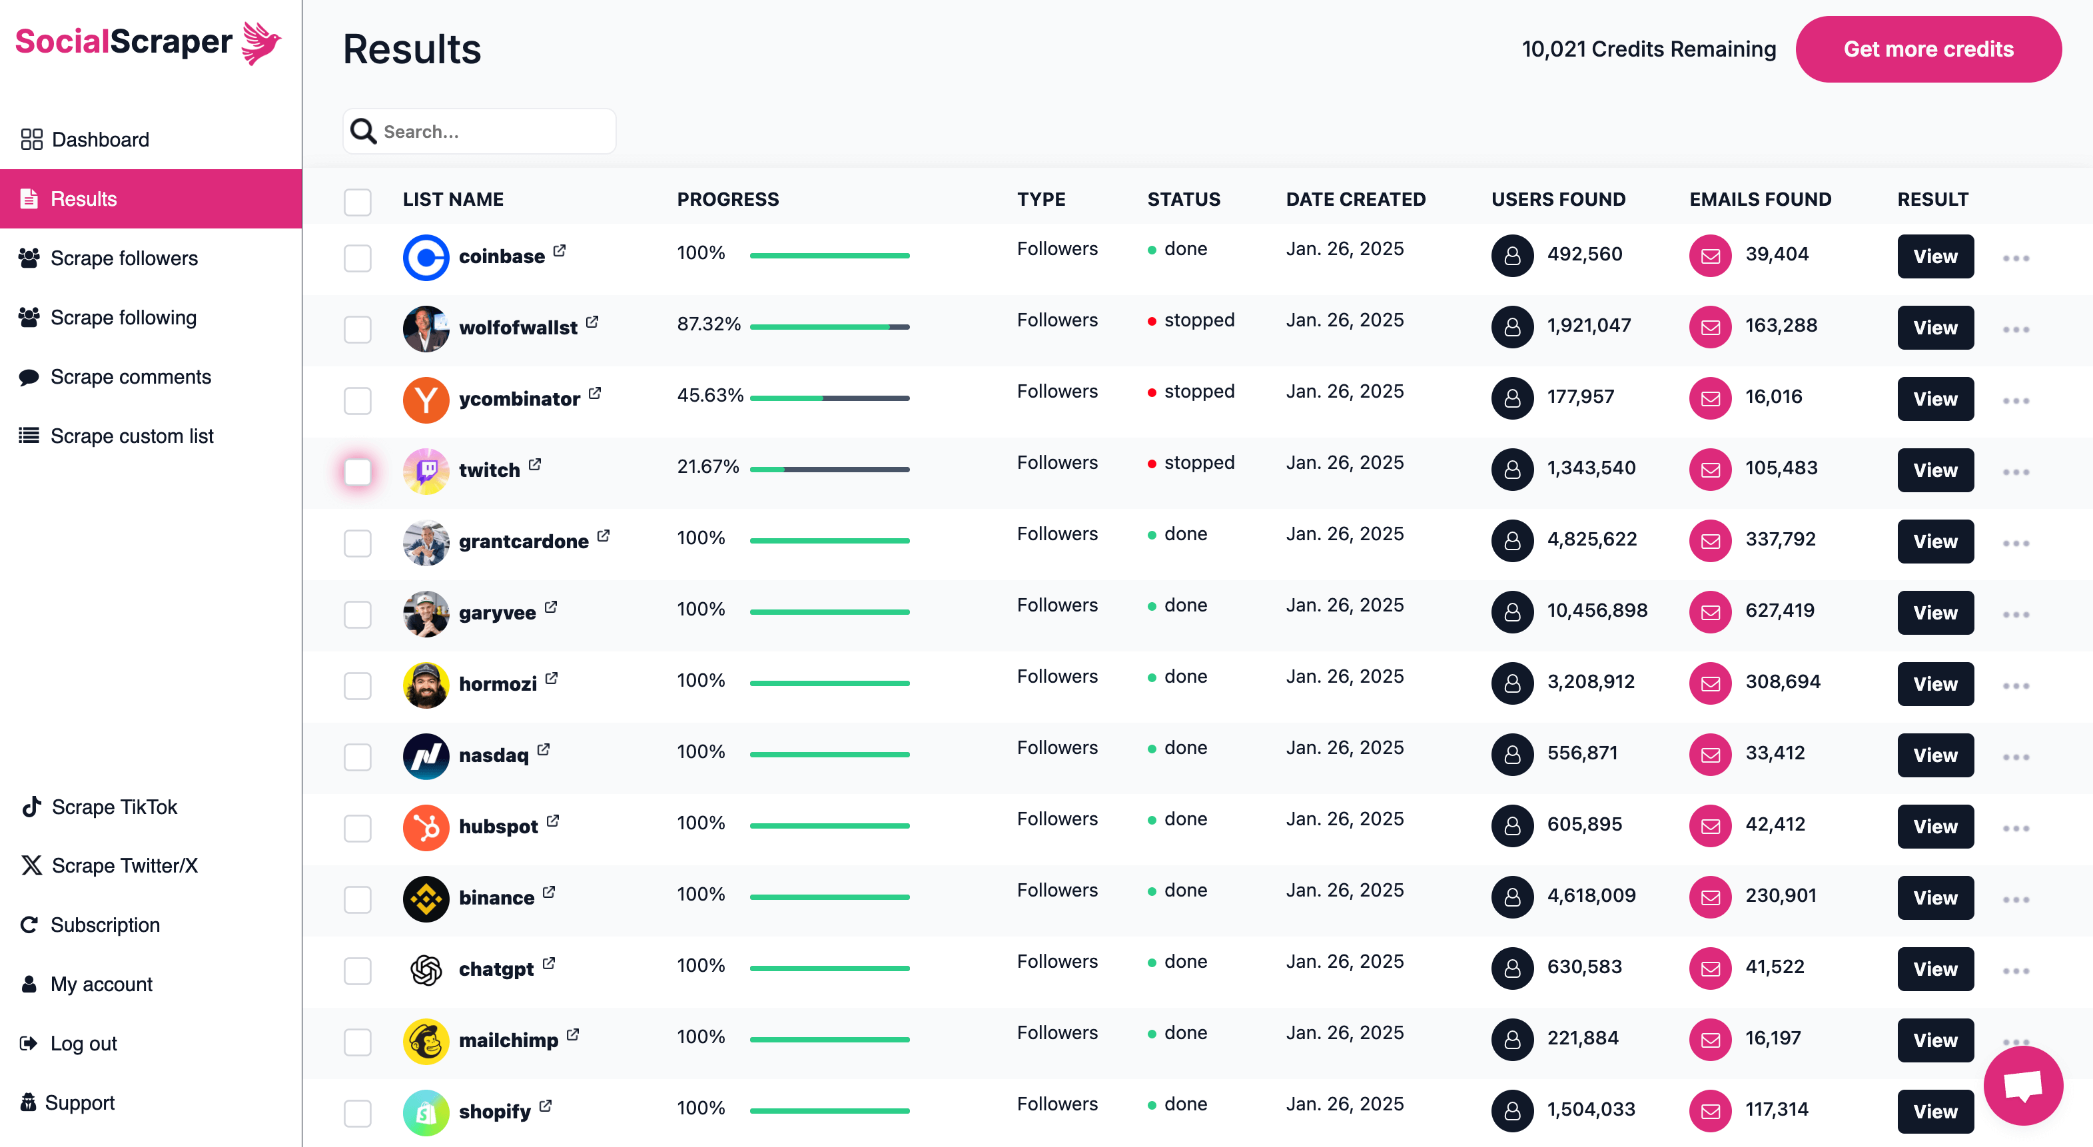
Task: View results for the grantcardone list
Action: coord(1934,541)
